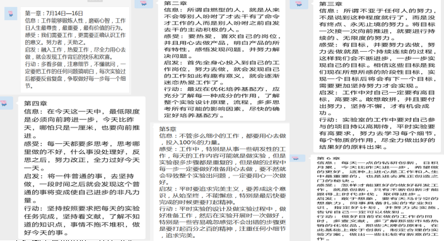444x241 pixels.
Task: Click the 第5章 heading text
Action: (x=168, y=129)
